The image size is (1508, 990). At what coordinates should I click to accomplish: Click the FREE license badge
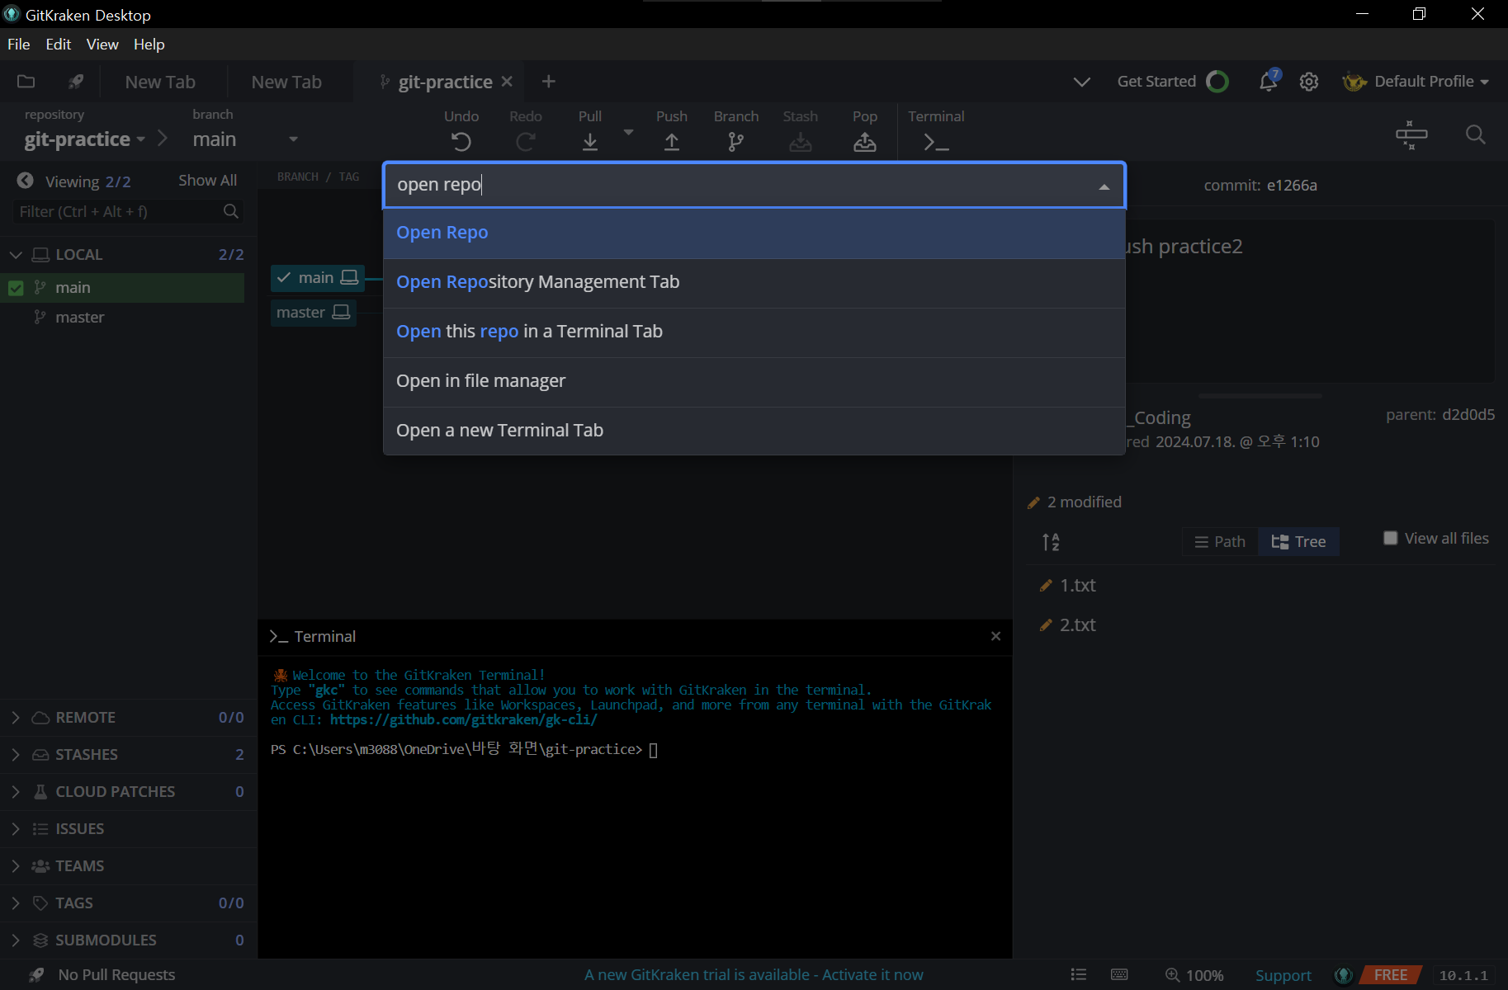click(1391, 975)
